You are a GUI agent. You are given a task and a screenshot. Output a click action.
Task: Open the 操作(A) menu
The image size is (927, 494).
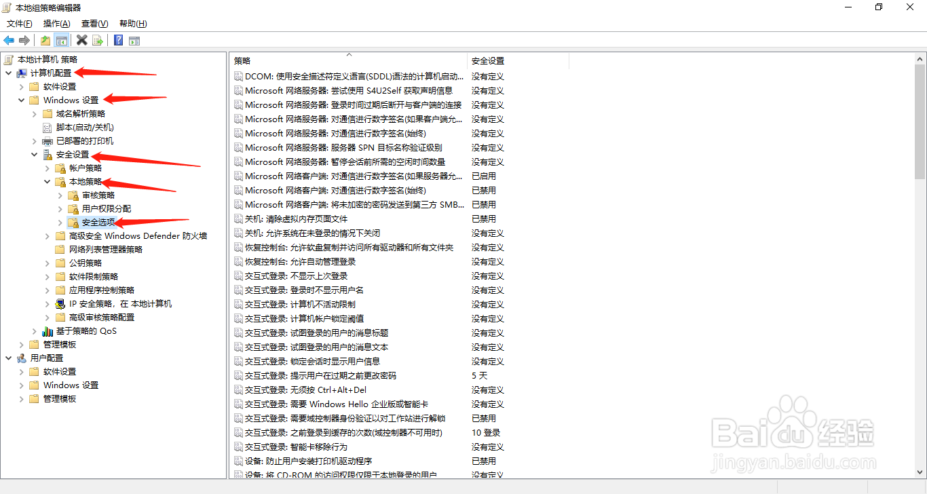56,23
